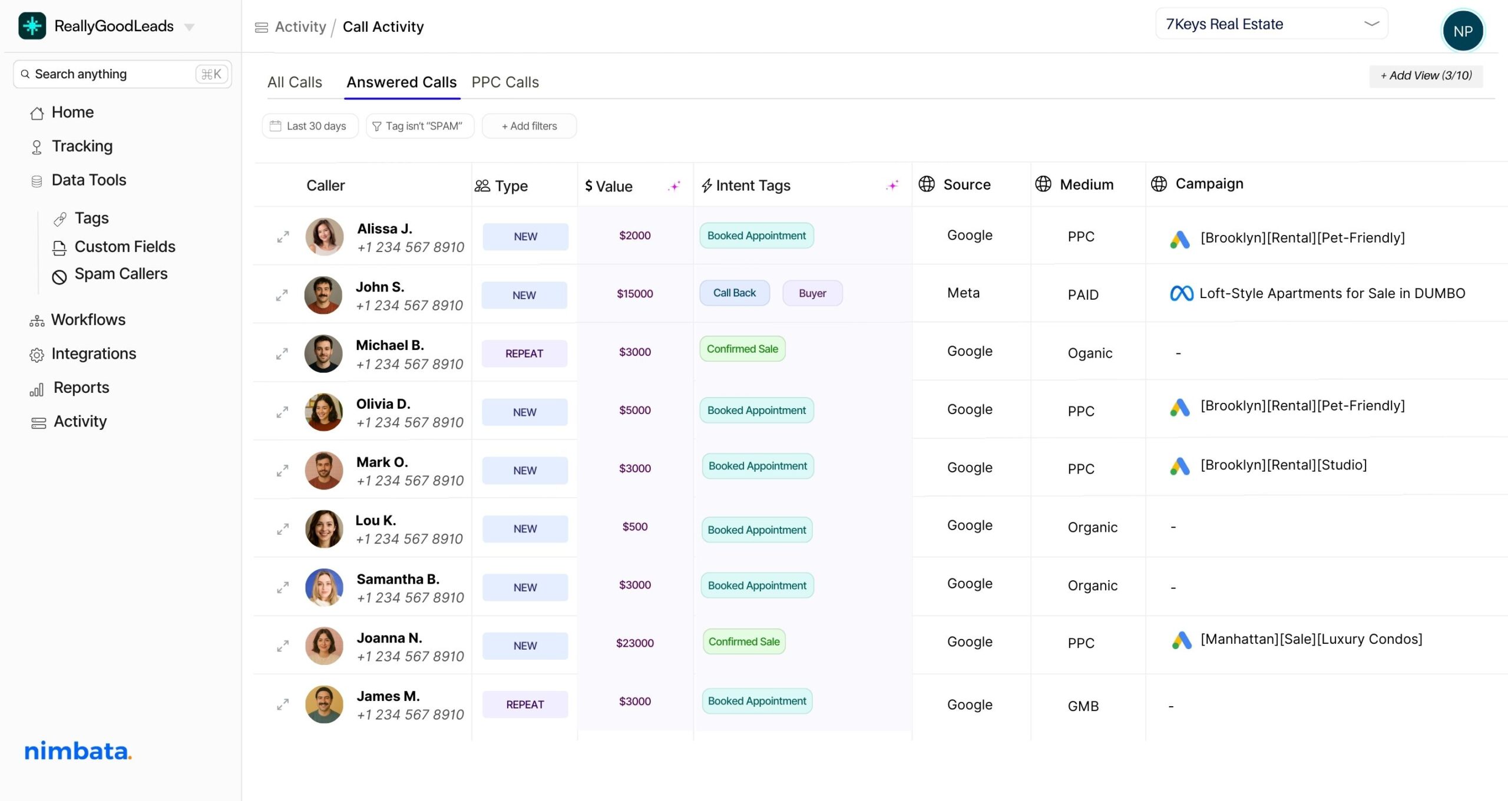This screenshot has width=1508, height=801.
Task: Click the Meta icon beside Loft-Style Apartments campaign
Action: pos(1181,293)
